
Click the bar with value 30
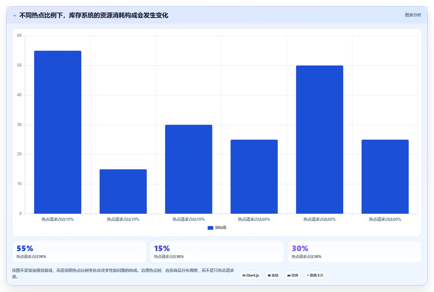pos(189,169)
